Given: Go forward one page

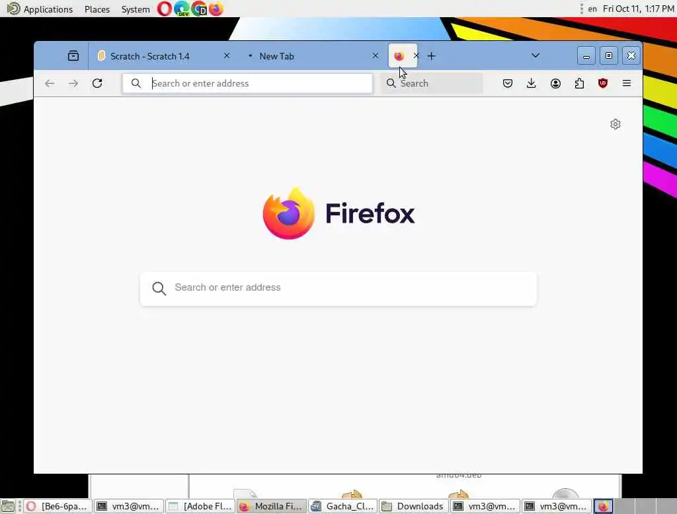Looking at the screenshot, I should pos(73,83).
